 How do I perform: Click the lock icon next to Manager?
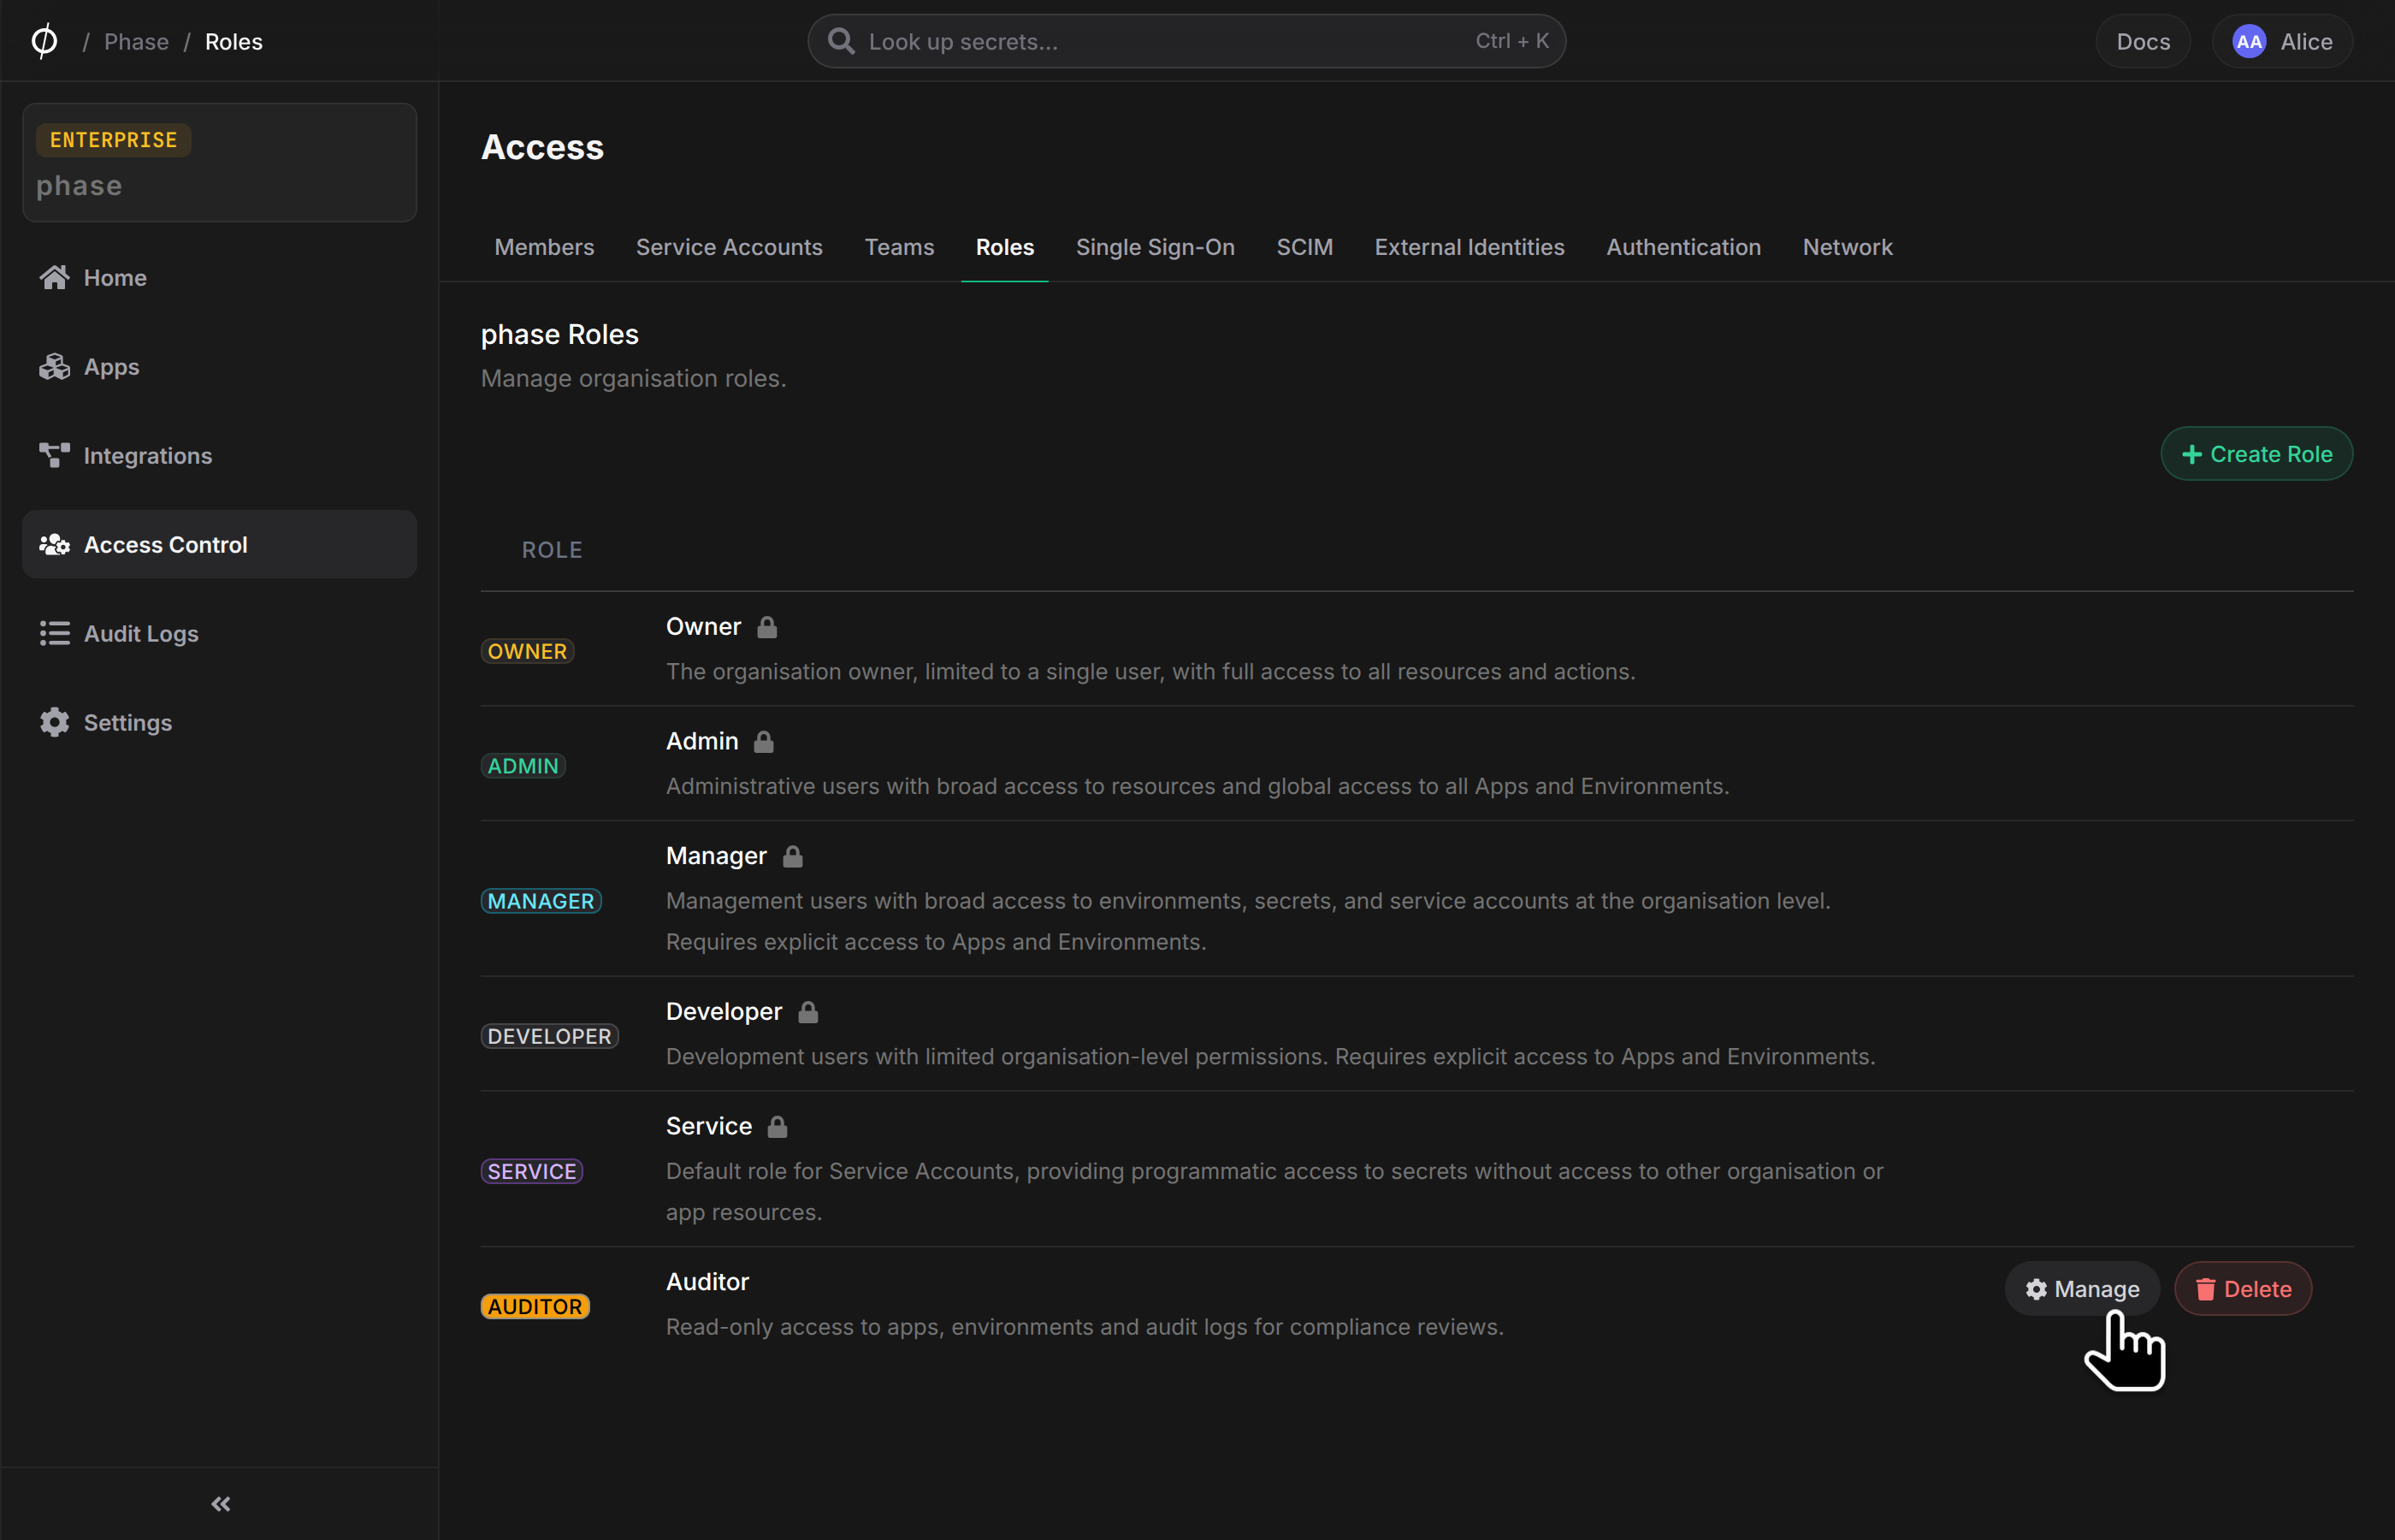tap(793, 857)
